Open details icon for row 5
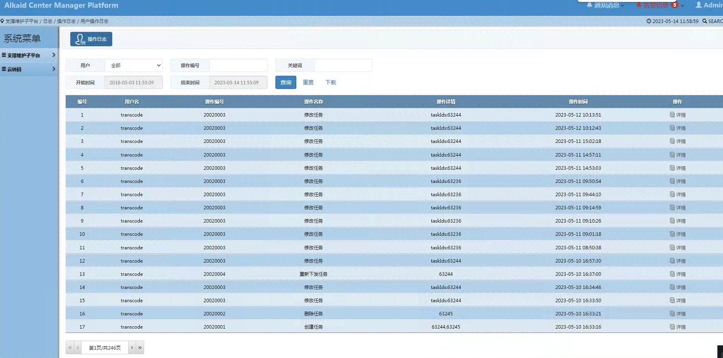Screen dimensions: 723x358 click(x=672, y=168)
